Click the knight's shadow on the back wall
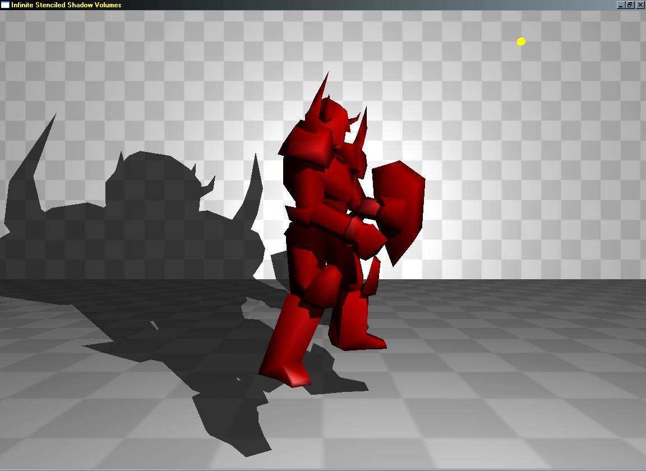 pyautogui.click(x=157, y=213)
